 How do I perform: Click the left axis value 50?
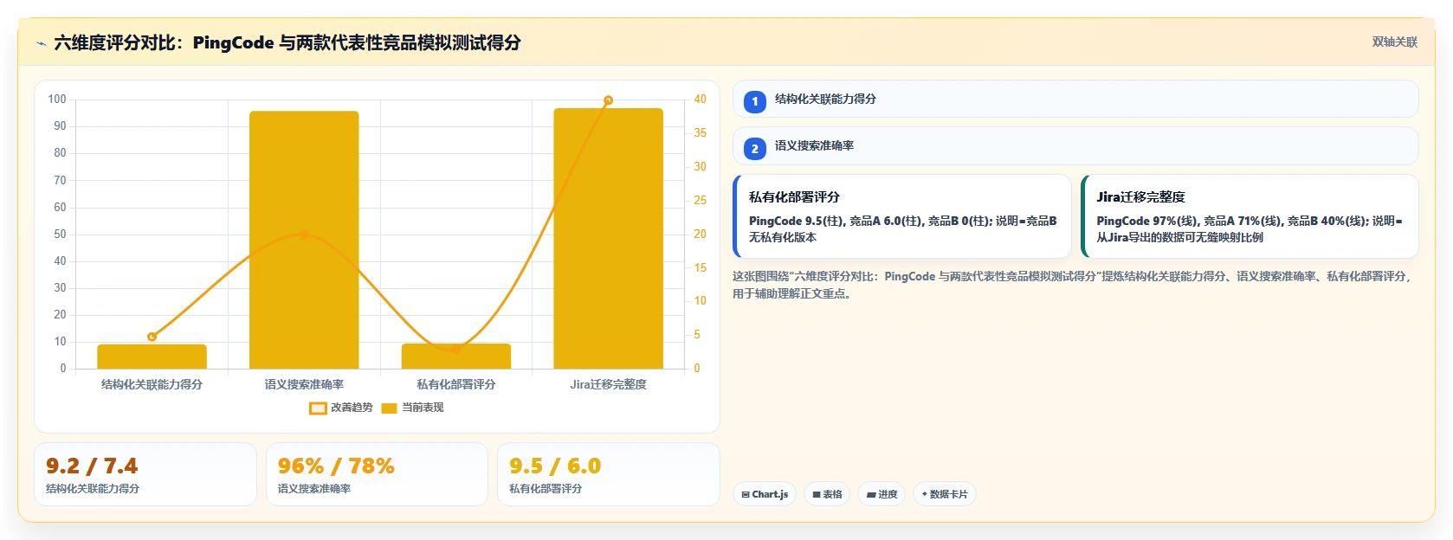[60, 235]
